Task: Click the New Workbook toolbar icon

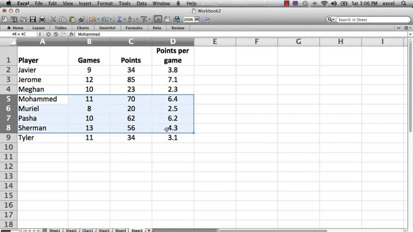Action: click(4, 19)
